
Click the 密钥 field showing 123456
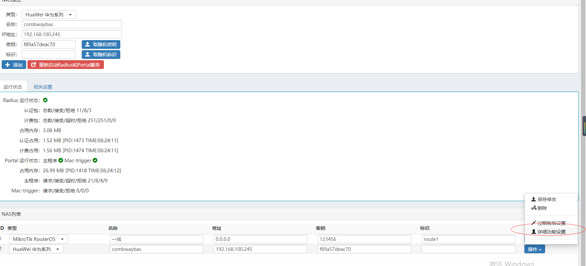(364, 239)
